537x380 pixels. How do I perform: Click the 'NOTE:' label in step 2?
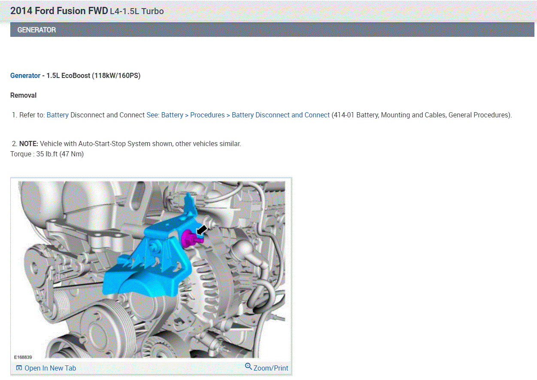click(29, 144)
